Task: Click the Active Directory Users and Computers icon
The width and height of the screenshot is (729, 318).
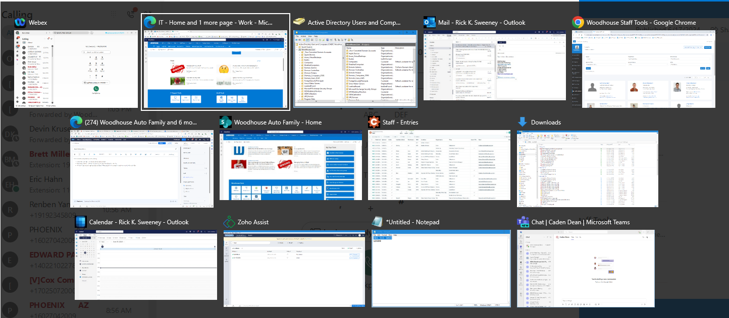Action: 299,22
